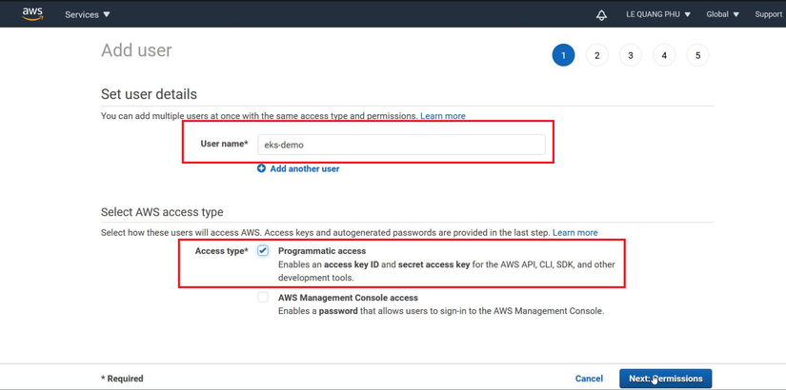Expand the Services dropdown menu
Screen dimensions: 786x390
[x=88, y=14]
